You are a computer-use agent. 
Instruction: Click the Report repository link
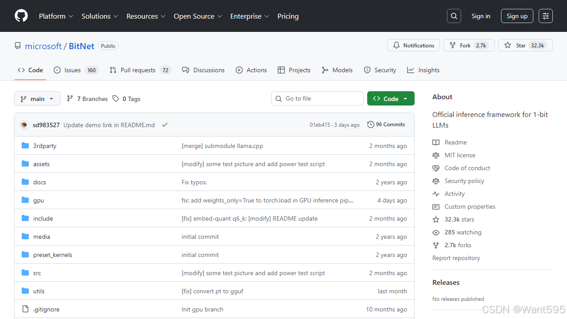pos(456,258)
